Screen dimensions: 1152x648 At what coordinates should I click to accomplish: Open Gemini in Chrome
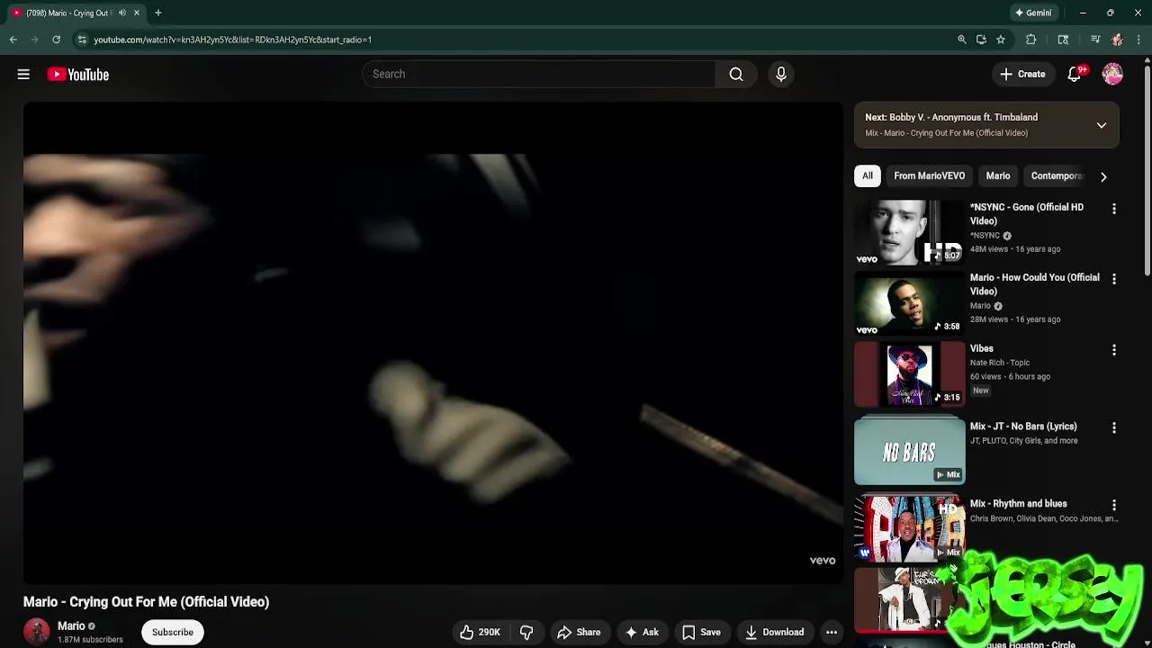[x=1033, y=13]
